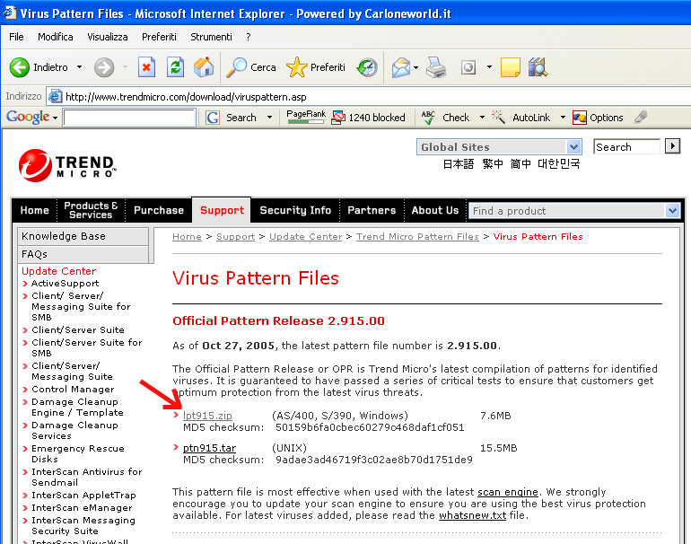This screenshot has height=544, width=691.
Task: Print the page with the printer icon
Action: [x=436, y=67]
